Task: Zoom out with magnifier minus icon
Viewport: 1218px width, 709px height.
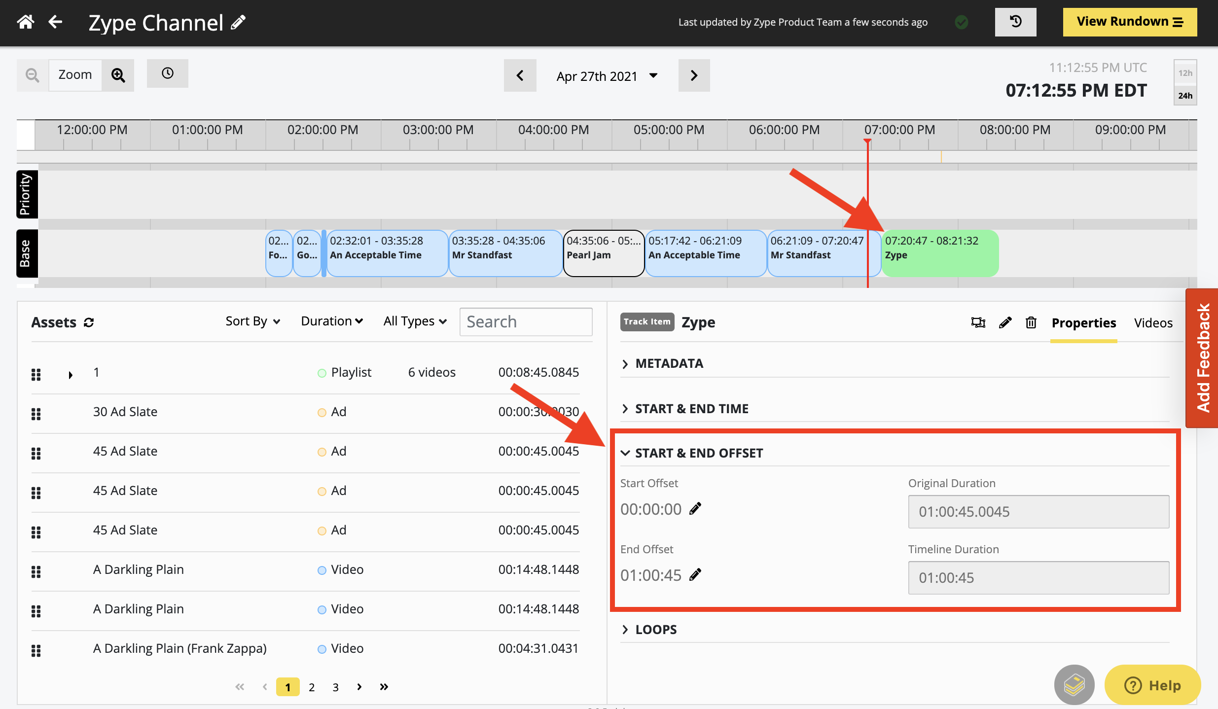Action: pos(33,75)
